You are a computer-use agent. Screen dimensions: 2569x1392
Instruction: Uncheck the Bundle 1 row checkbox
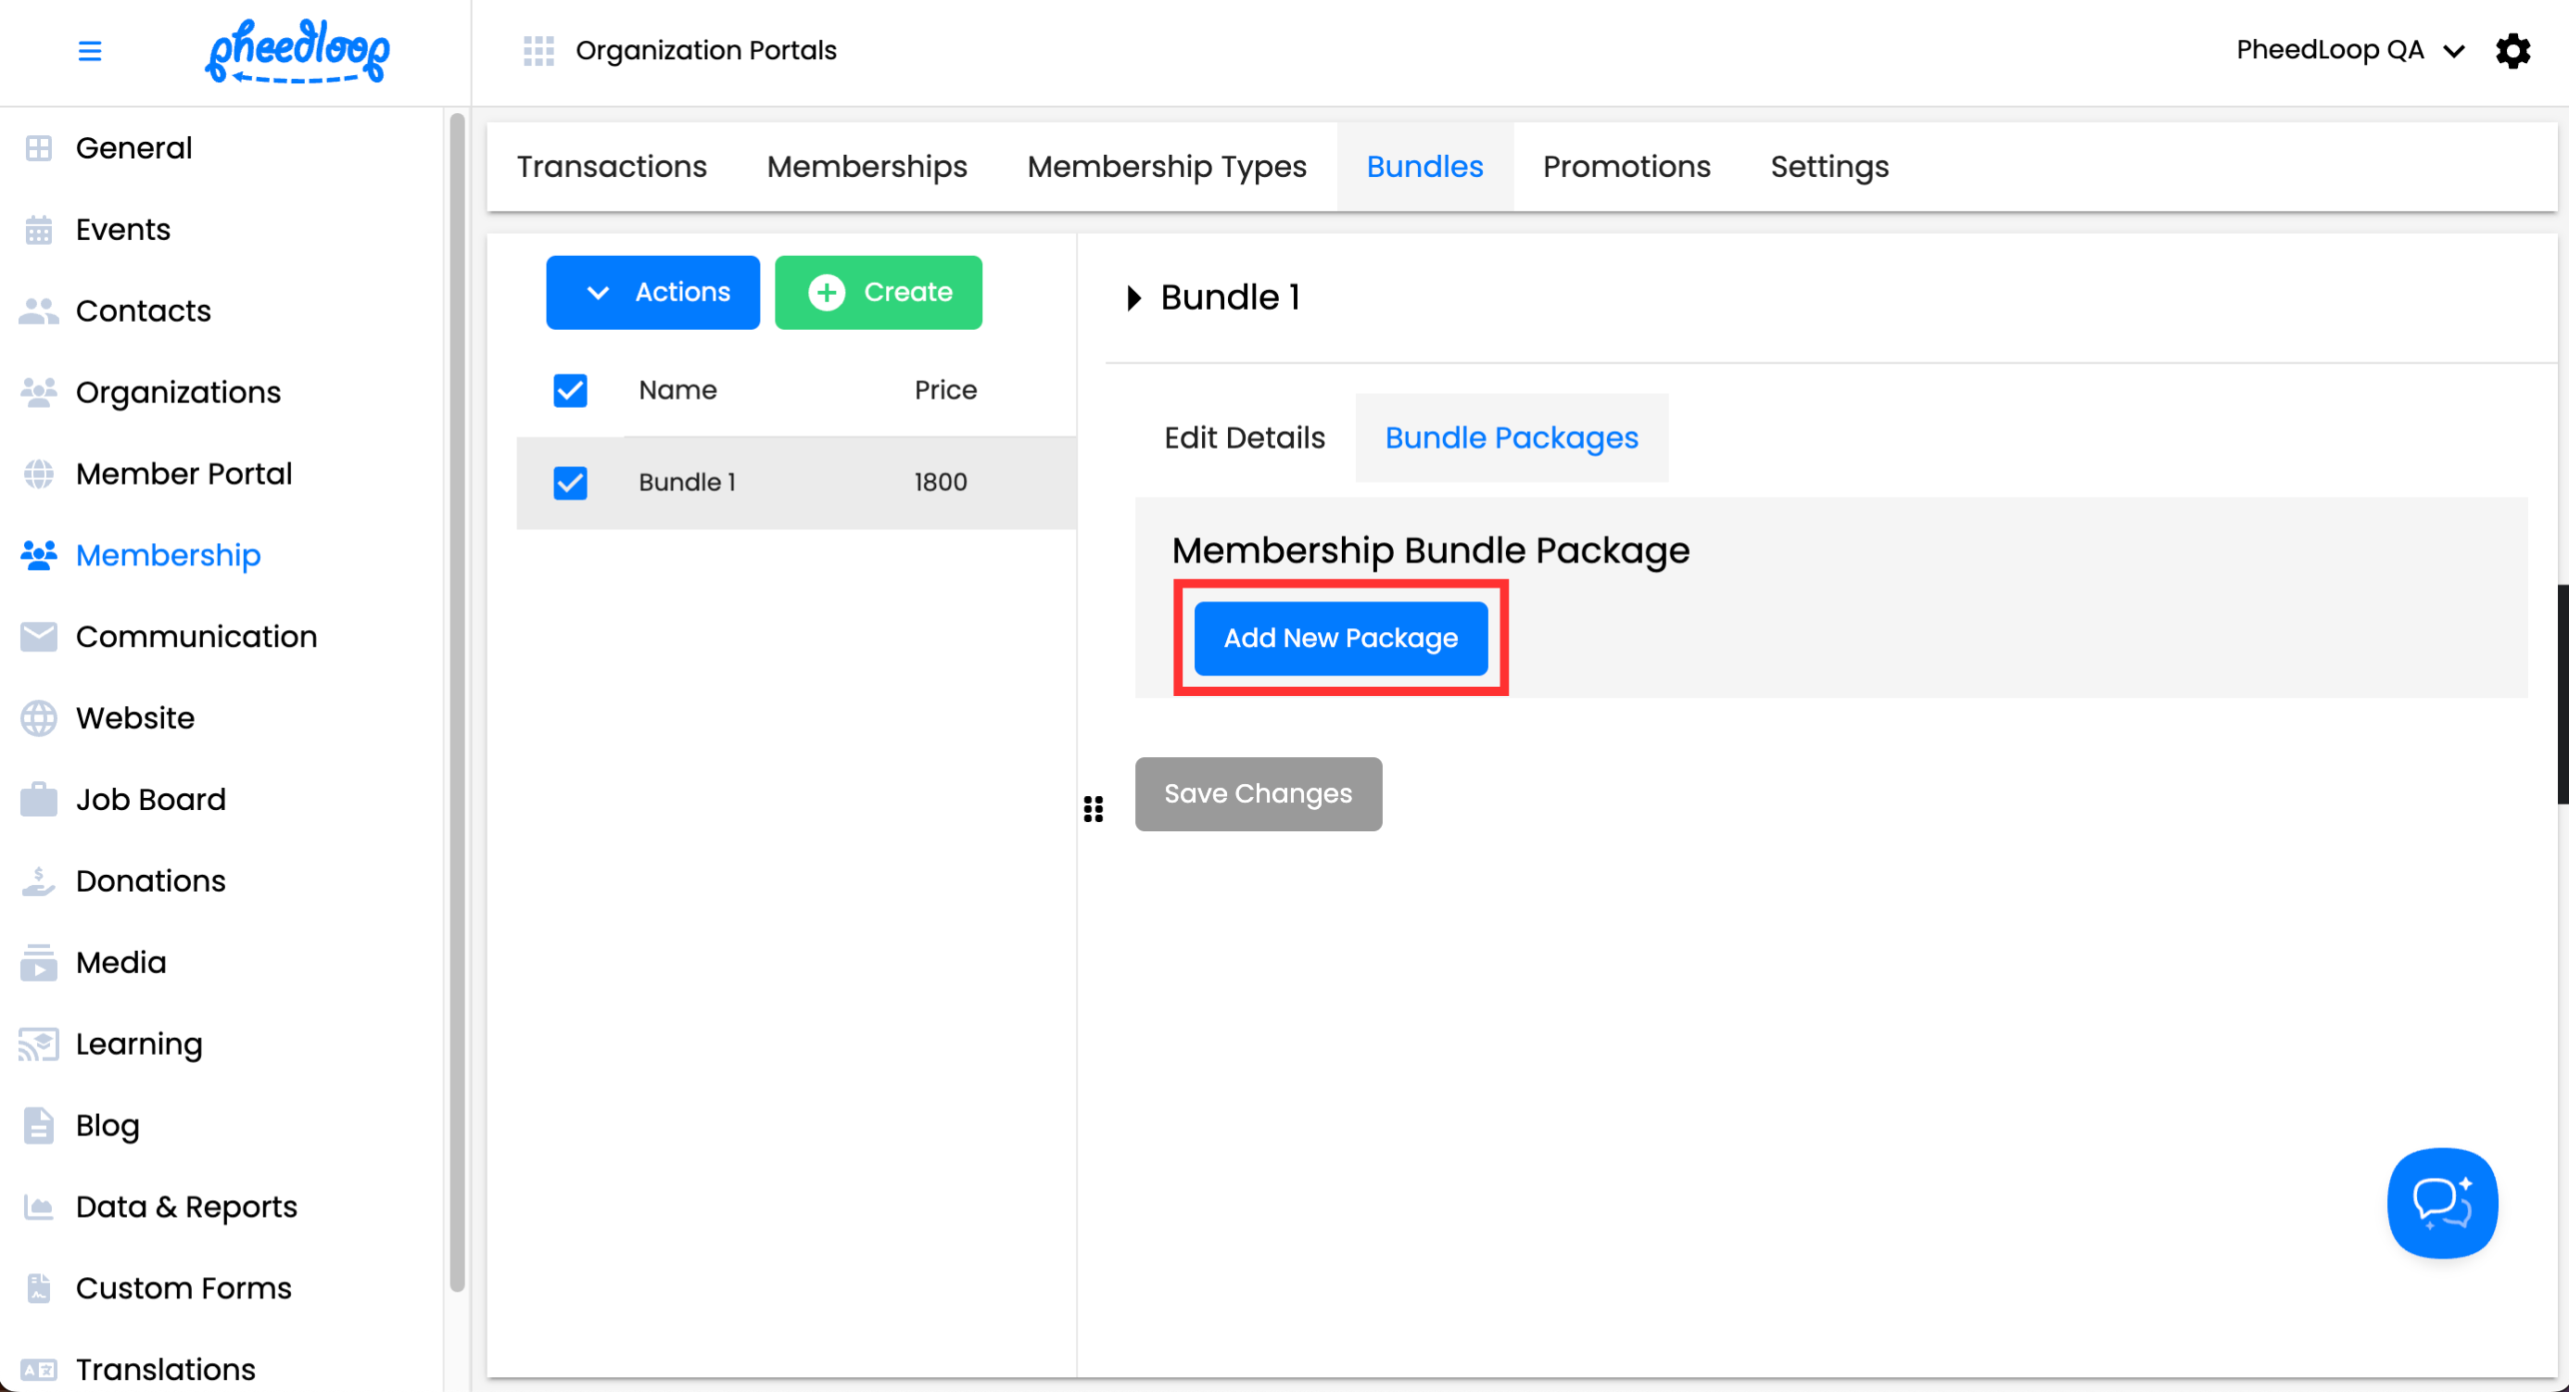(571, 483)
